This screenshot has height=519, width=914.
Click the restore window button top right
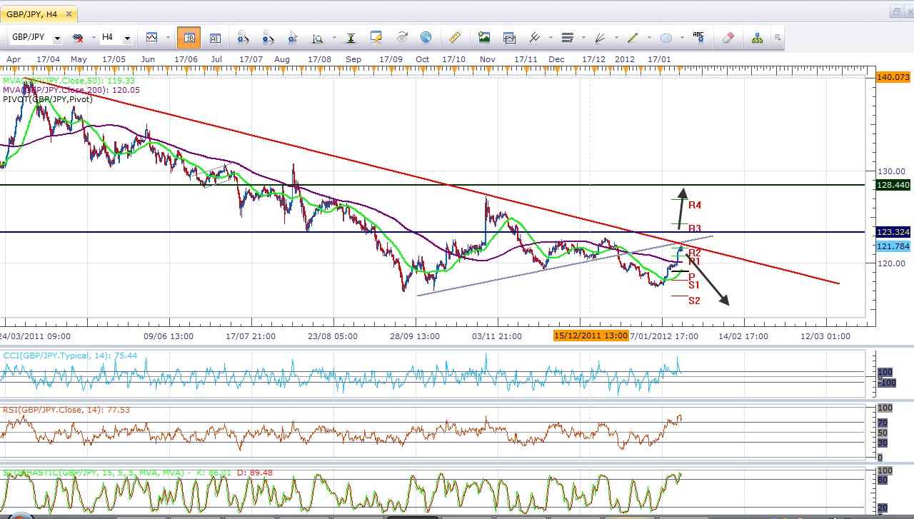coord(896,11)
